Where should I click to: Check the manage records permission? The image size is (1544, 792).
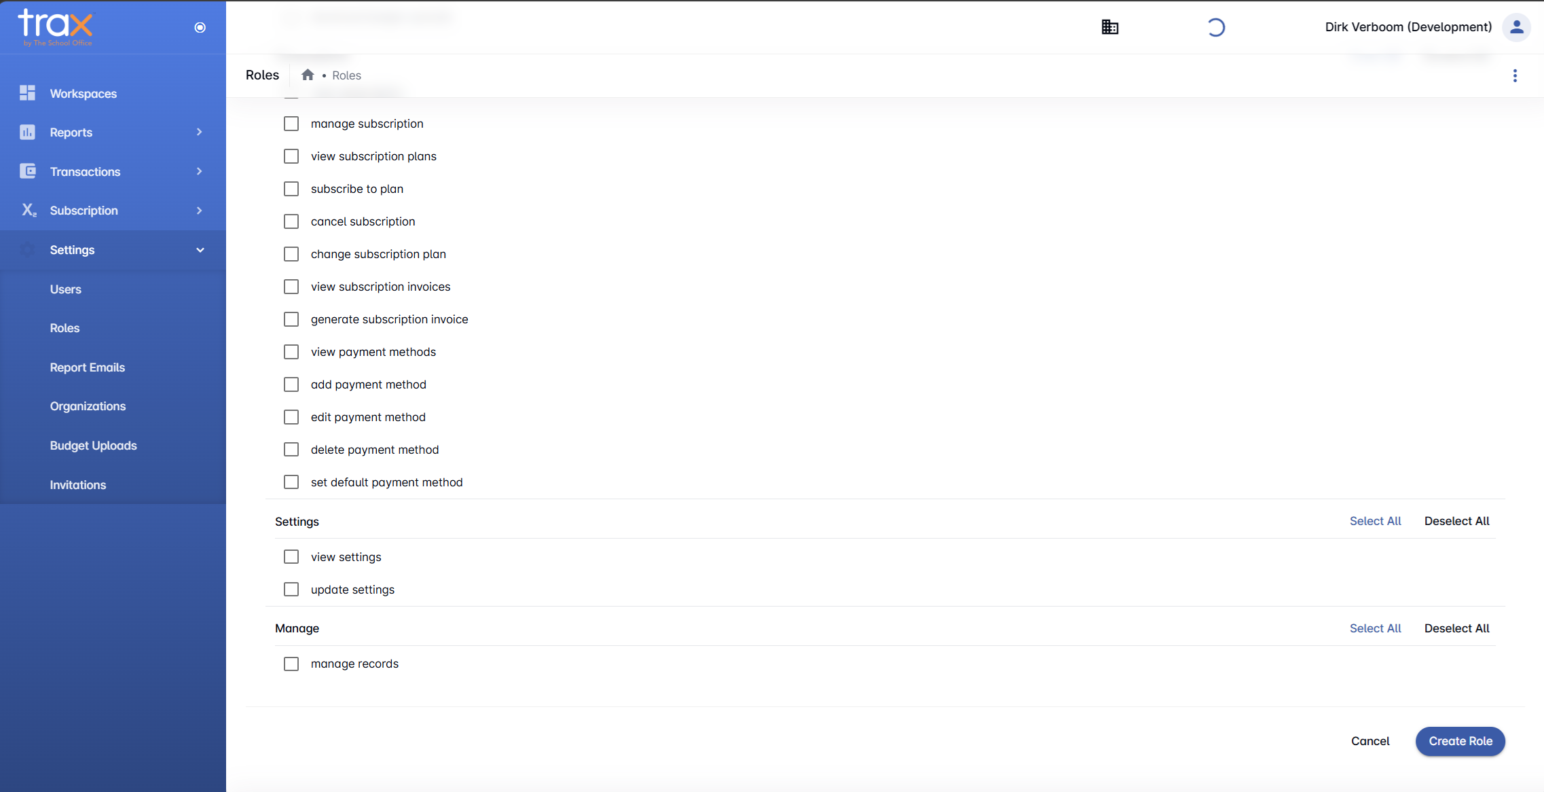[x=291, y=664]
